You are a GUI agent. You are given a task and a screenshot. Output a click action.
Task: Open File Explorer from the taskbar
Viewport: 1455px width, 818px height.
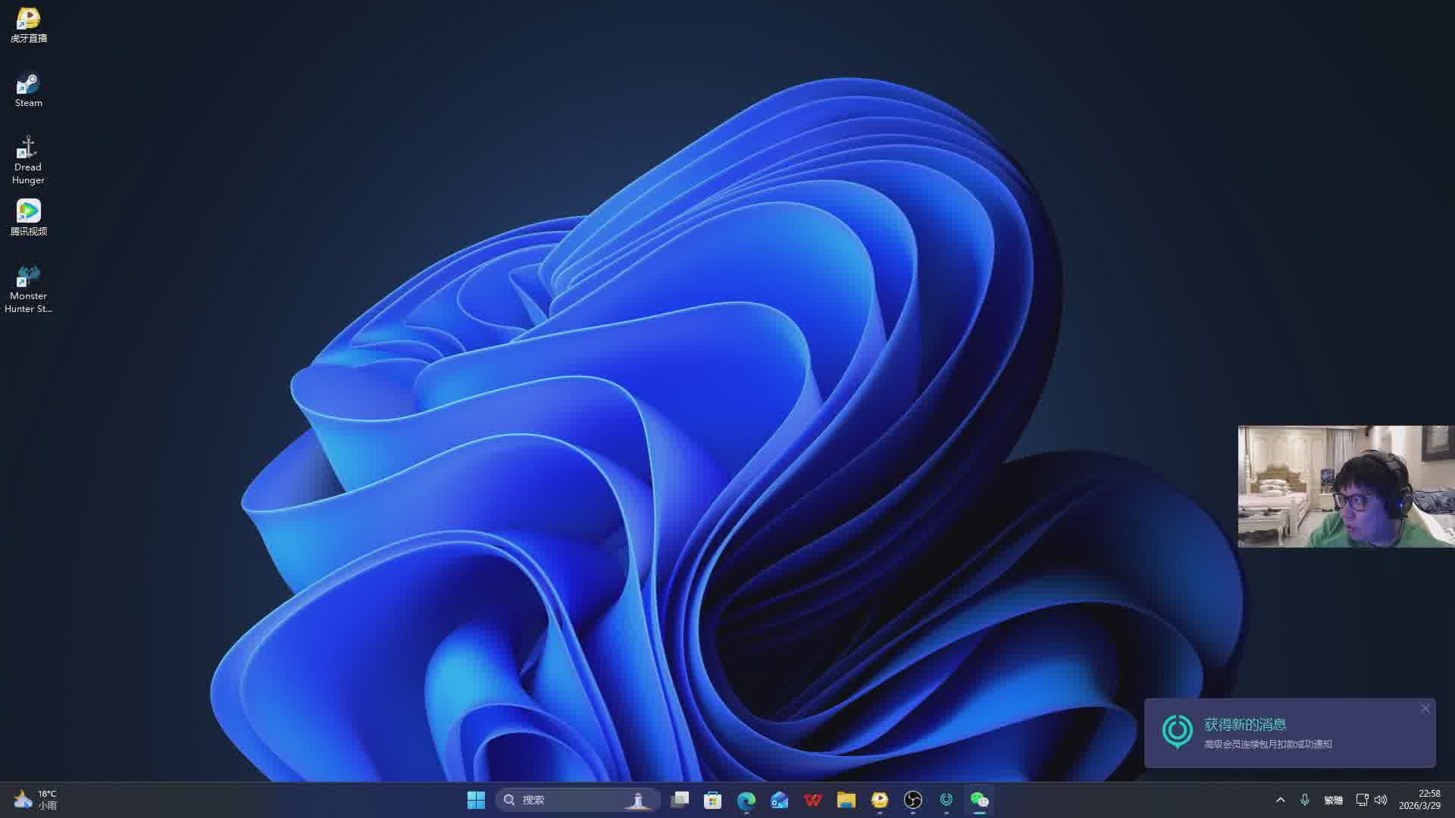pyautogui.click(x=846, y=800)
